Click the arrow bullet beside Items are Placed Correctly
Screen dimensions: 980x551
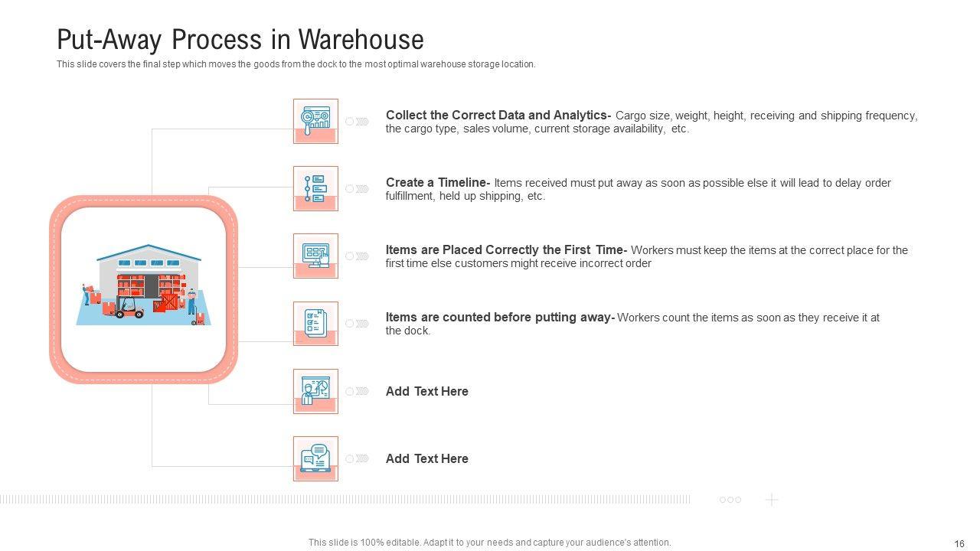(358, 256)
